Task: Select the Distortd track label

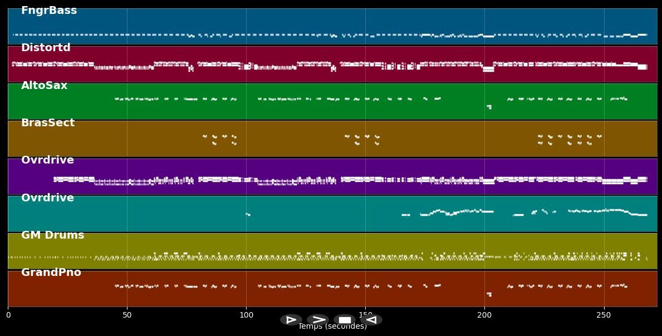Action: (46, 48)
